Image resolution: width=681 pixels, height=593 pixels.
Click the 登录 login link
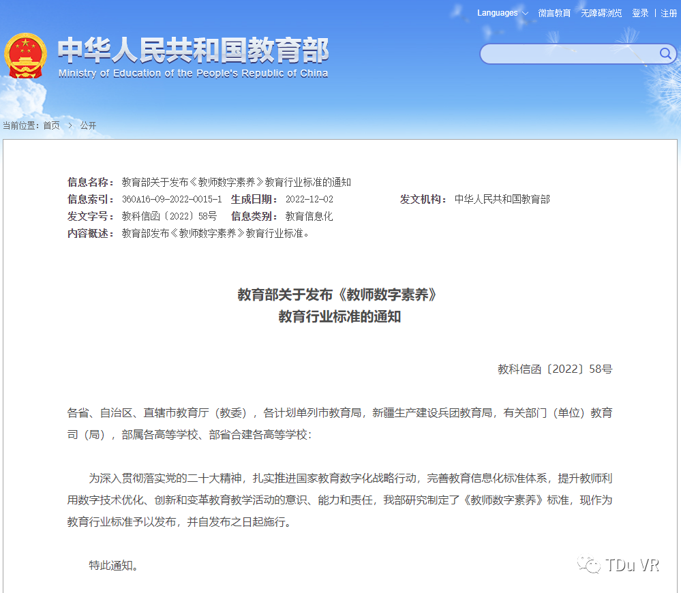tap(640, 13)
